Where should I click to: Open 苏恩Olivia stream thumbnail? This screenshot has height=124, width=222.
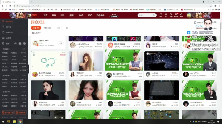point(48,90)
